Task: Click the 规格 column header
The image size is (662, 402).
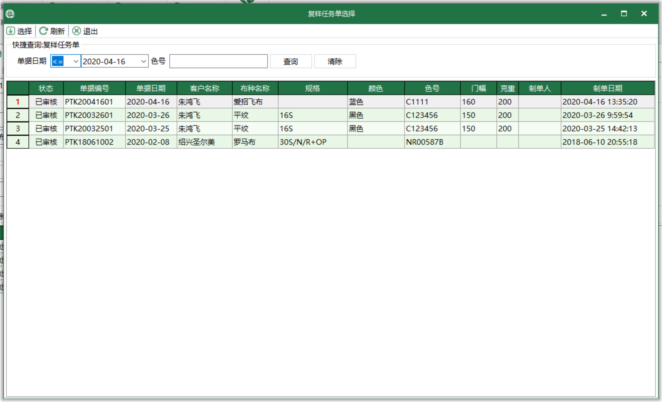Action: coord(313,88)
